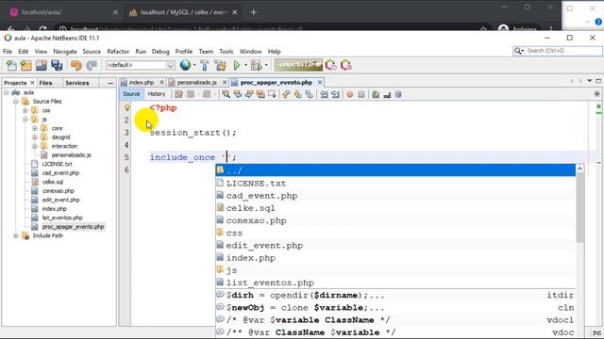The width and height of the screenshot is (604, 339).
Task: Click the New Project toolbar icon
Action: [x=26, y=65]
